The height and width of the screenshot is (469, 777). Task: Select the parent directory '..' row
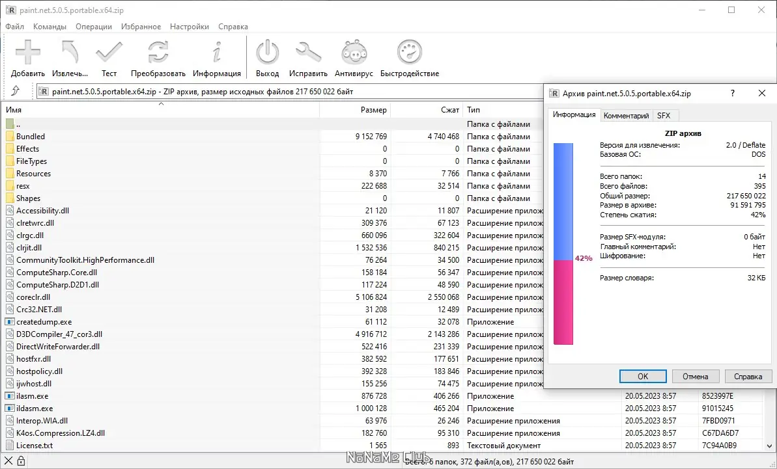(x=273, y=124)
